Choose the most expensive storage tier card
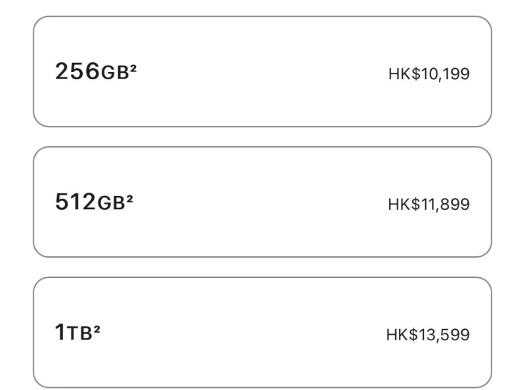 pos(262,333)
